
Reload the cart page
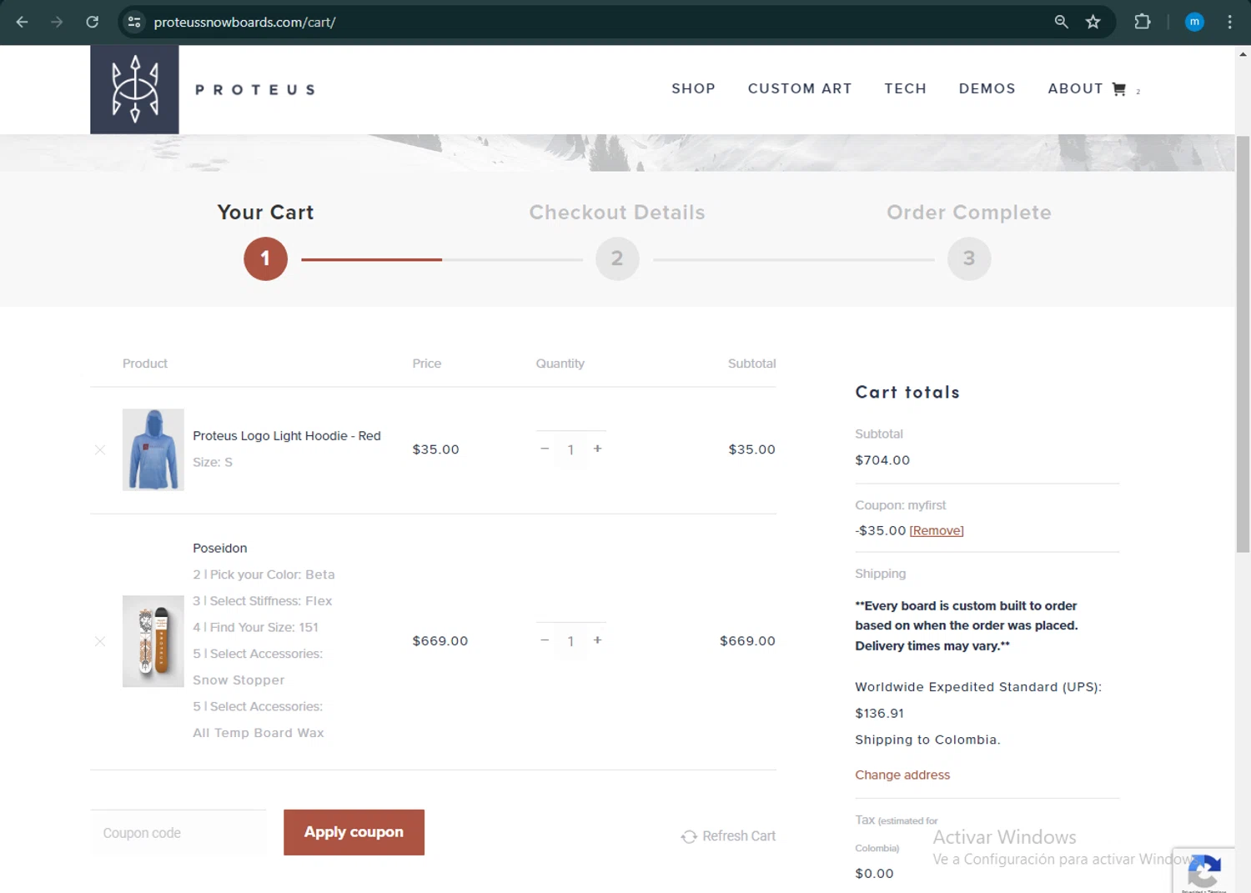coord(93,22)
